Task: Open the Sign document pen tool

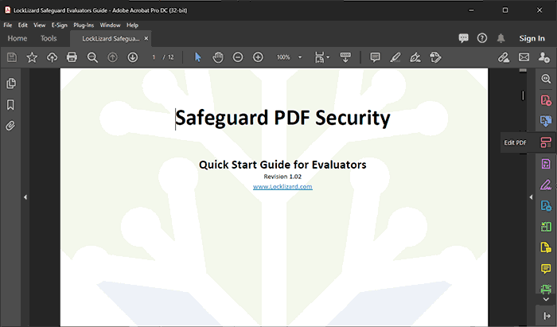Action: click(415, 57)
